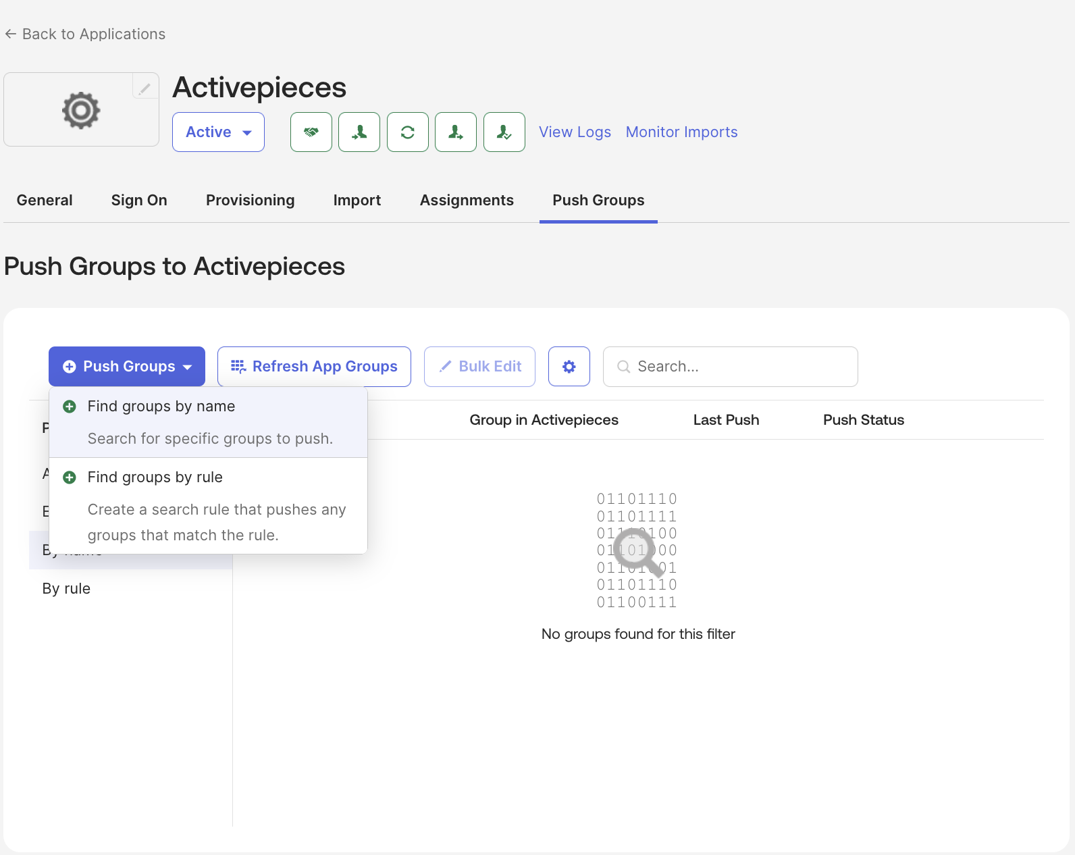Click Refresh App Groups button
Screen dimensions: 1075x855
tap(314, 367)
